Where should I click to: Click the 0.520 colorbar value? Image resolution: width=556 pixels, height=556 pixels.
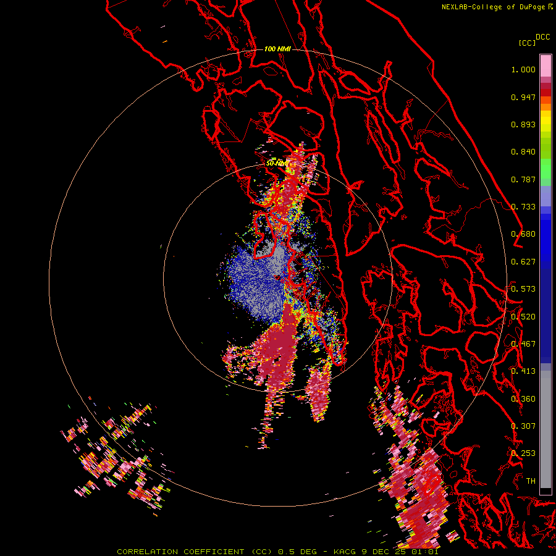(x=523, y=317)
